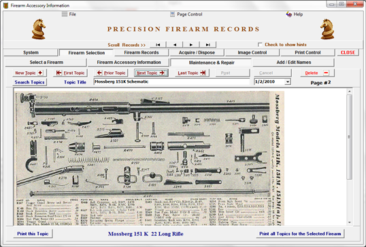
Task: Expand the topic date dropdown
Action: coord(288,81)
